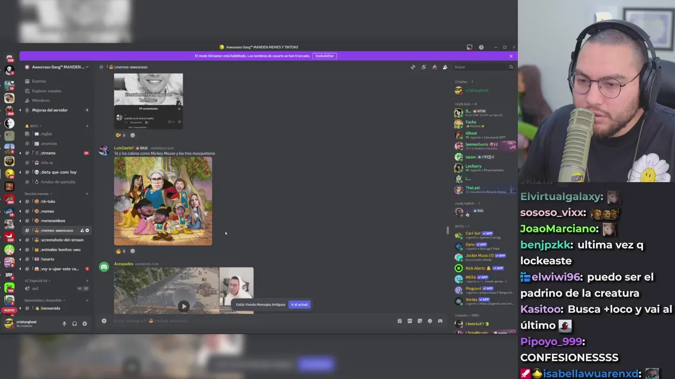Play the Acespades video attachment

coord(183,306)
